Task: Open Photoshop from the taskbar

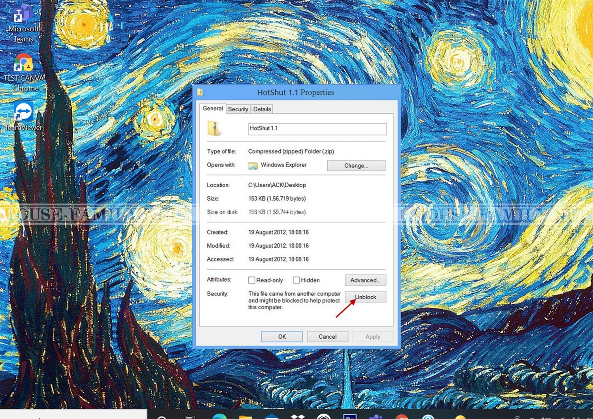Action: 350,416
